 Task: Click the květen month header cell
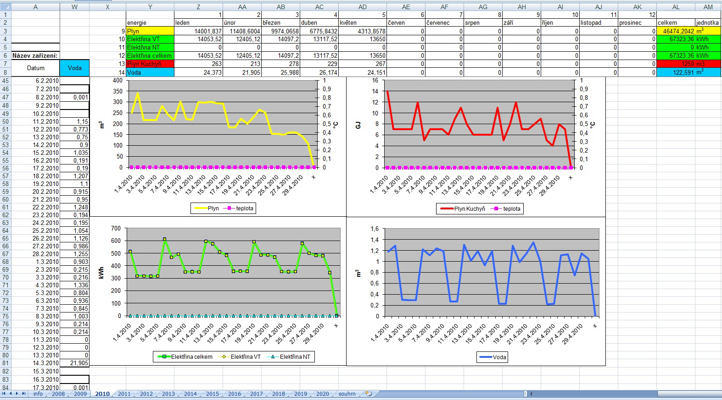point(363,22)
